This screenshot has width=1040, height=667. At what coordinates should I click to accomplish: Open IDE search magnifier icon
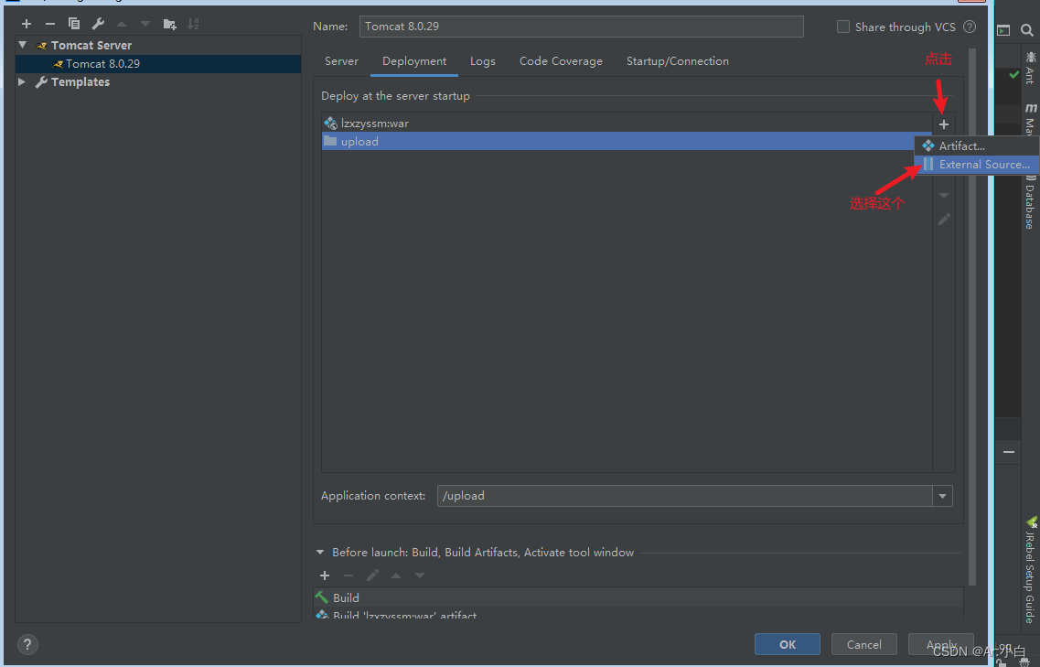tap(1026, 30)
